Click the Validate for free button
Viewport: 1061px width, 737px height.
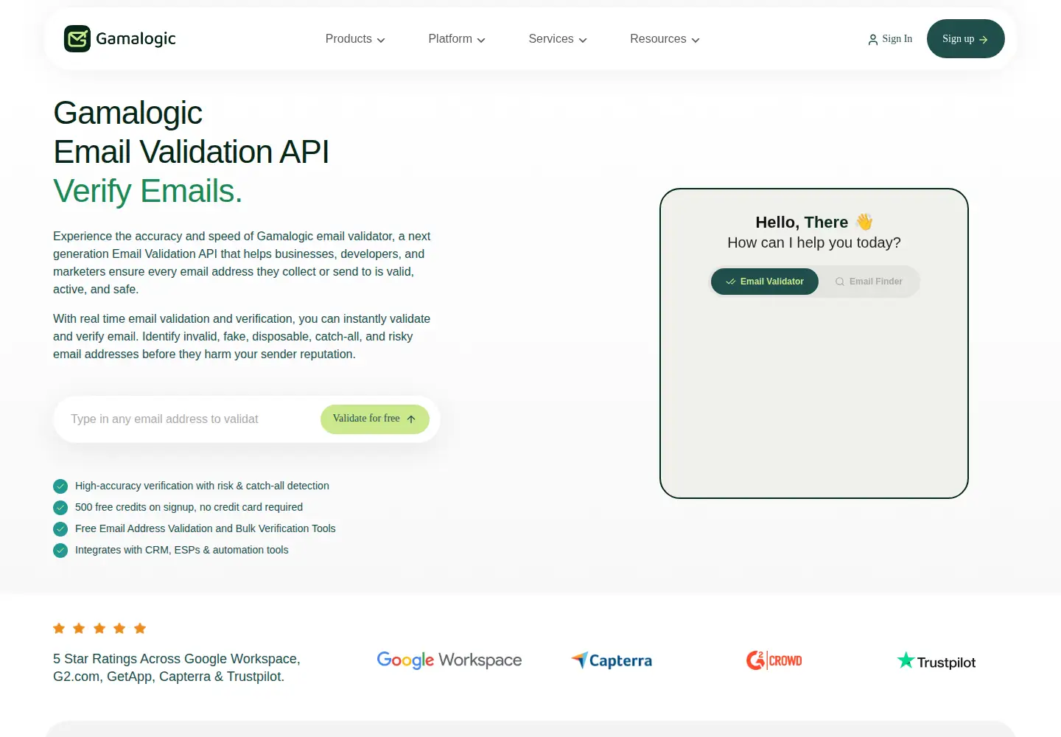click(x=375, y=419)
